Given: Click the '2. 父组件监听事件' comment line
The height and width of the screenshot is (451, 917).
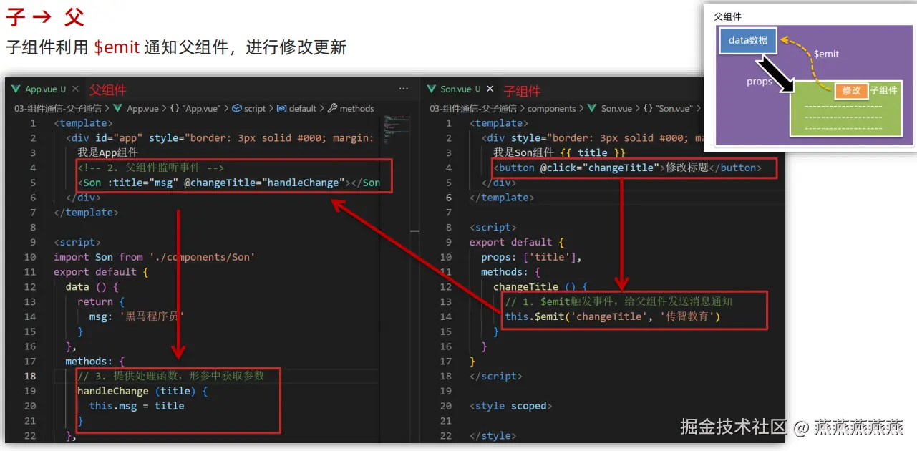Looking at the screenshot, I should (151, 168).
